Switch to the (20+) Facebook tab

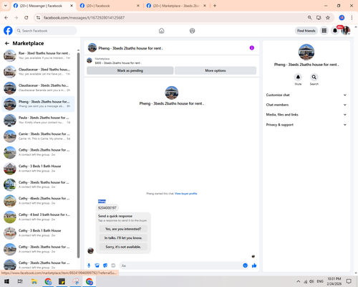[110, 6]
